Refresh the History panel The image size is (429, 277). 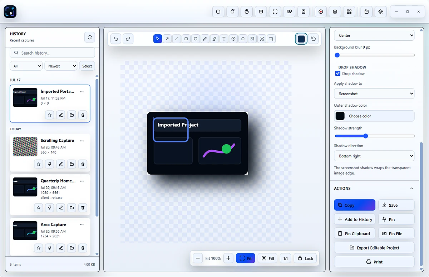click(90, 37)
